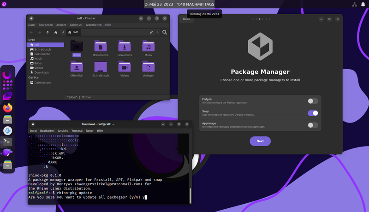Select Bilder in Thunar sidebar

pos(45,63)
